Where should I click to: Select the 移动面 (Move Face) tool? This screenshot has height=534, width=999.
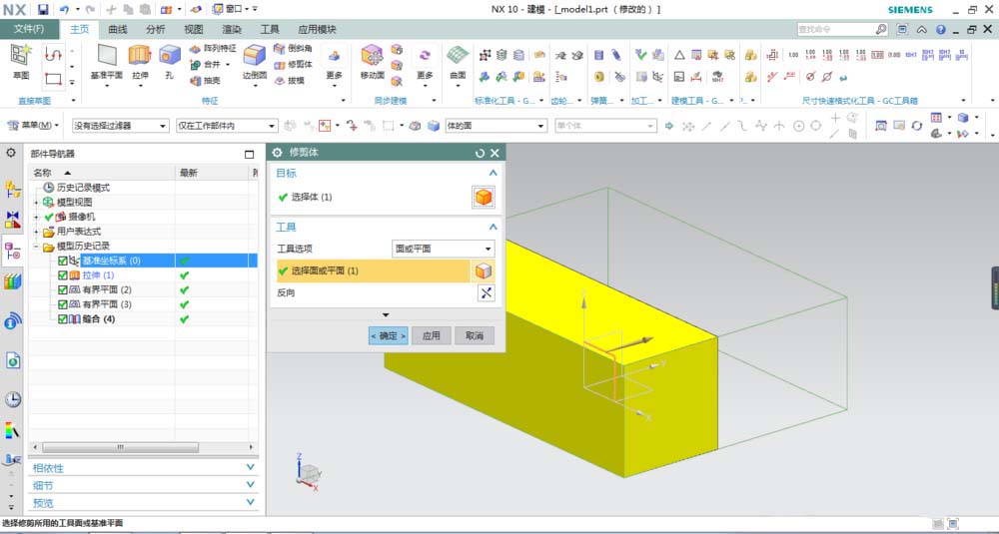(372, 55)
